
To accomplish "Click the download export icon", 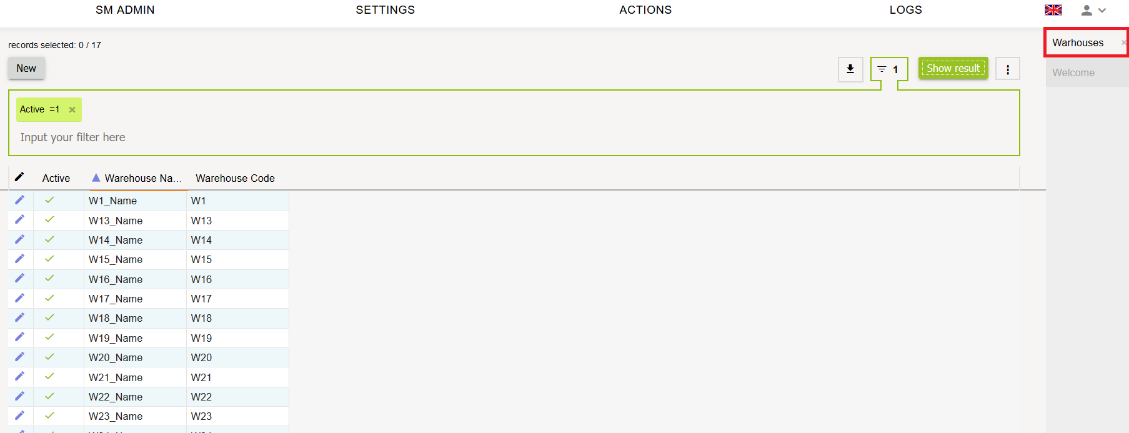I will pyautogui.click(x=850, y=69).
